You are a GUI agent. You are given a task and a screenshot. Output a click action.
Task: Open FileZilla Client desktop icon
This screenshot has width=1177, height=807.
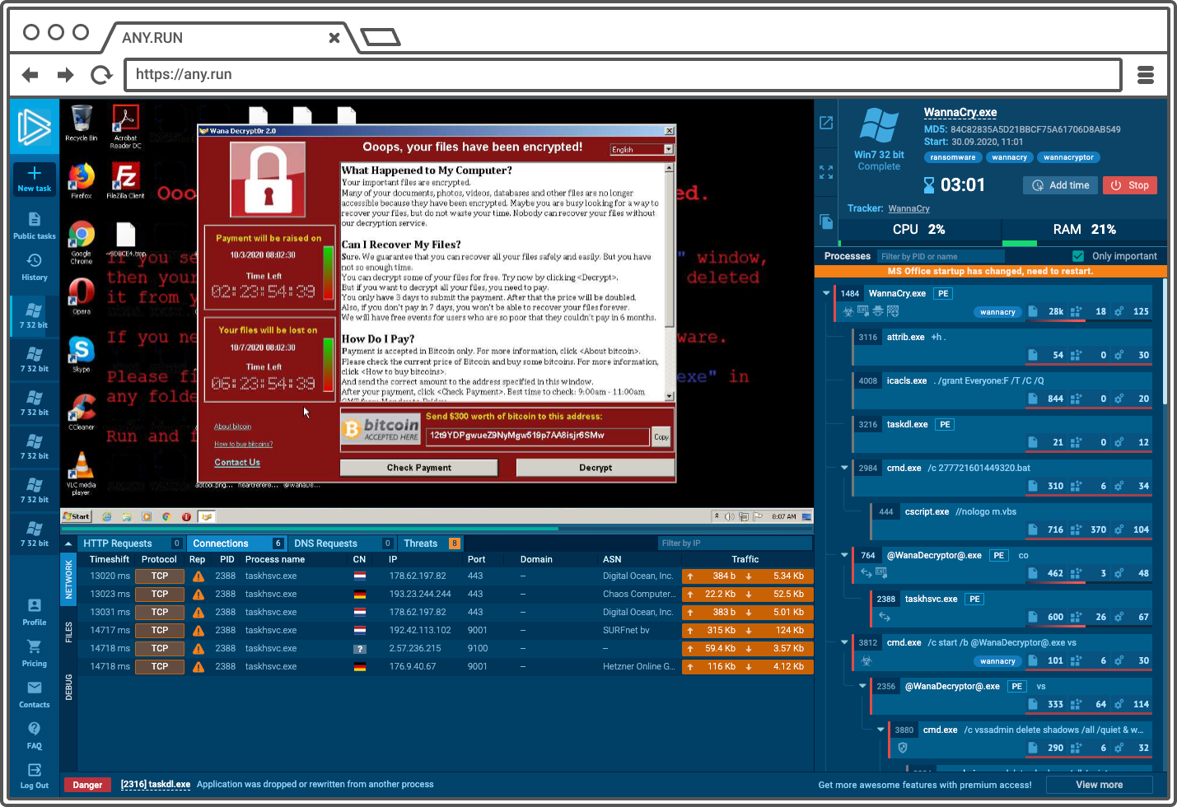125,180
